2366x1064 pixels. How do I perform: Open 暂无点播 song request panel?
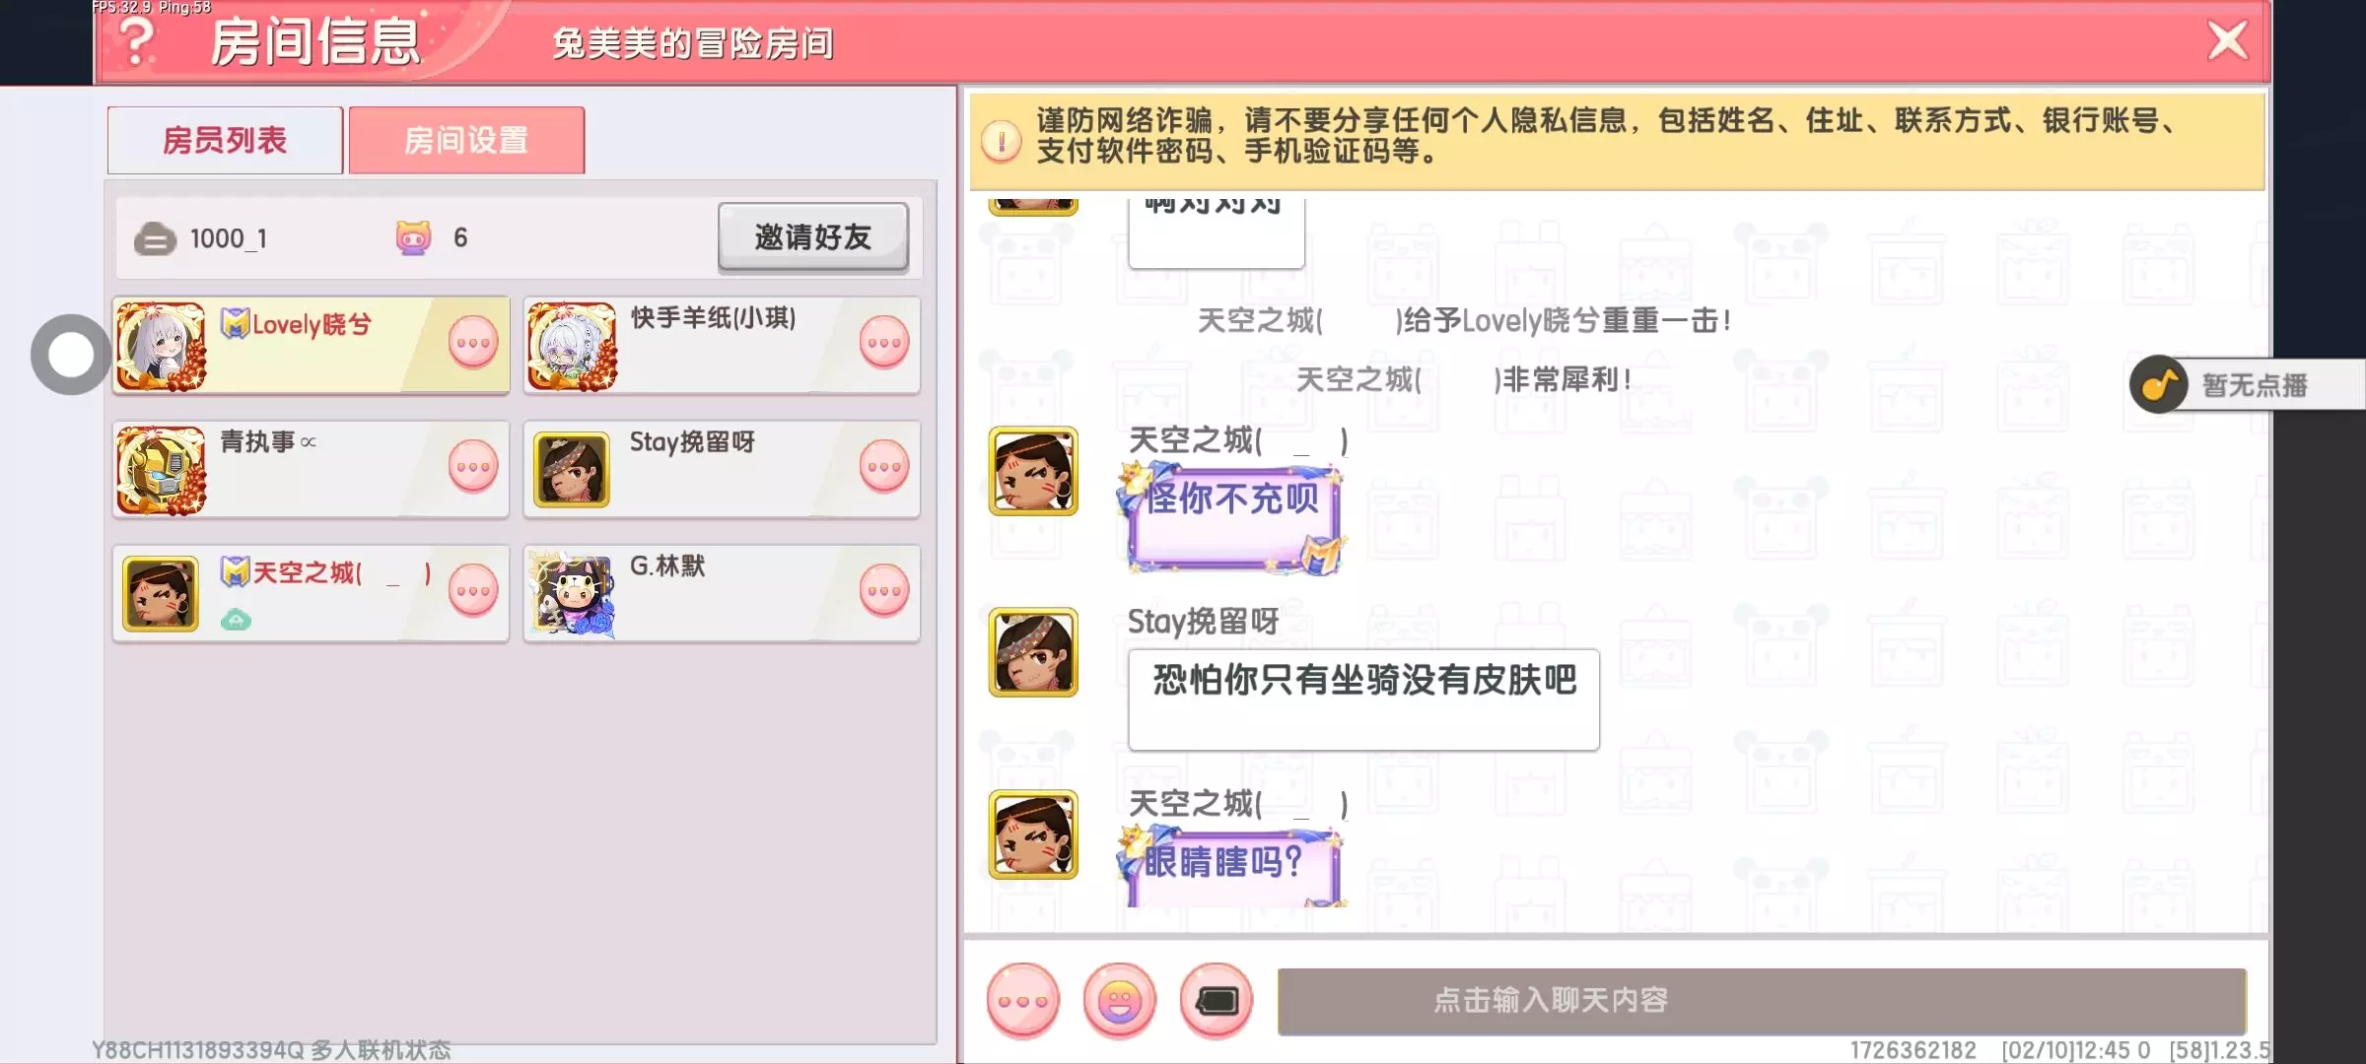2254,385
